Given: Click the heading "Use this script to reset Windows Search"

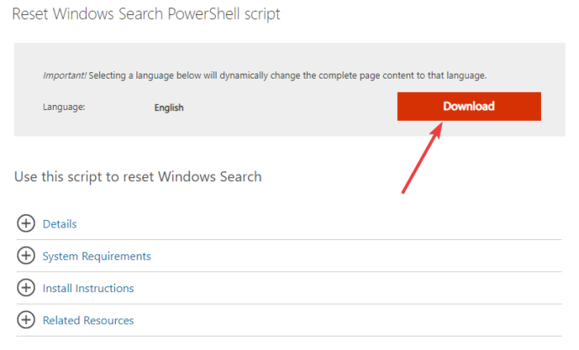Looking at the screenshot, I should click(138, 176).
